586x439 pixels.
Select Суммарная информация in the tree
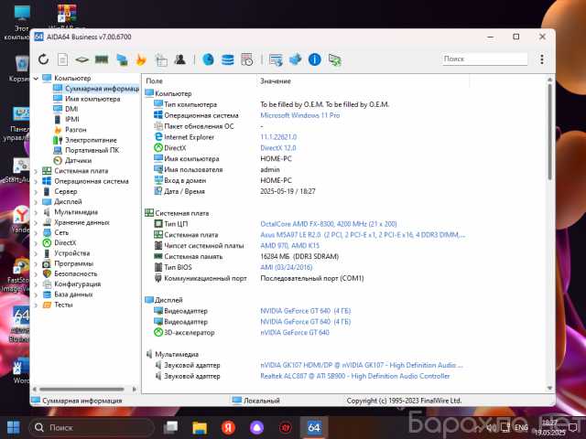(102, 89)
